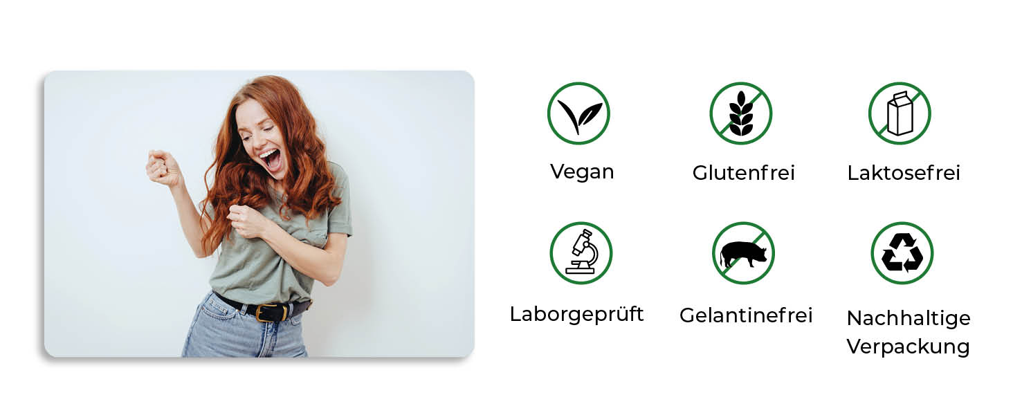
Task: Click the Gelantinefrei label text
Action: (x=746, y=315)
